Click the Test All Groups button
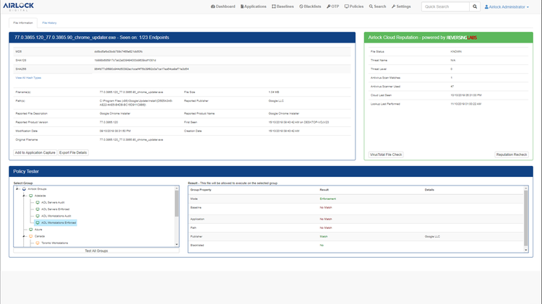542x304 pixels. 96,251
